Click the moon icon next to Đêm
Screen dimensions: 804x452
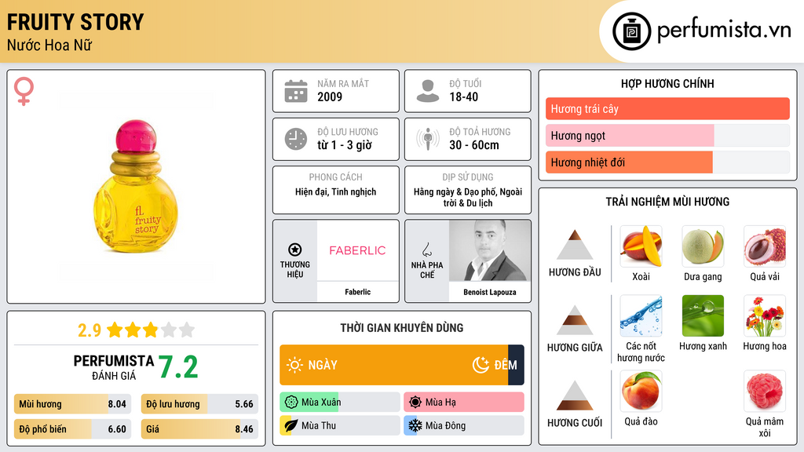(x=481, y=365)
